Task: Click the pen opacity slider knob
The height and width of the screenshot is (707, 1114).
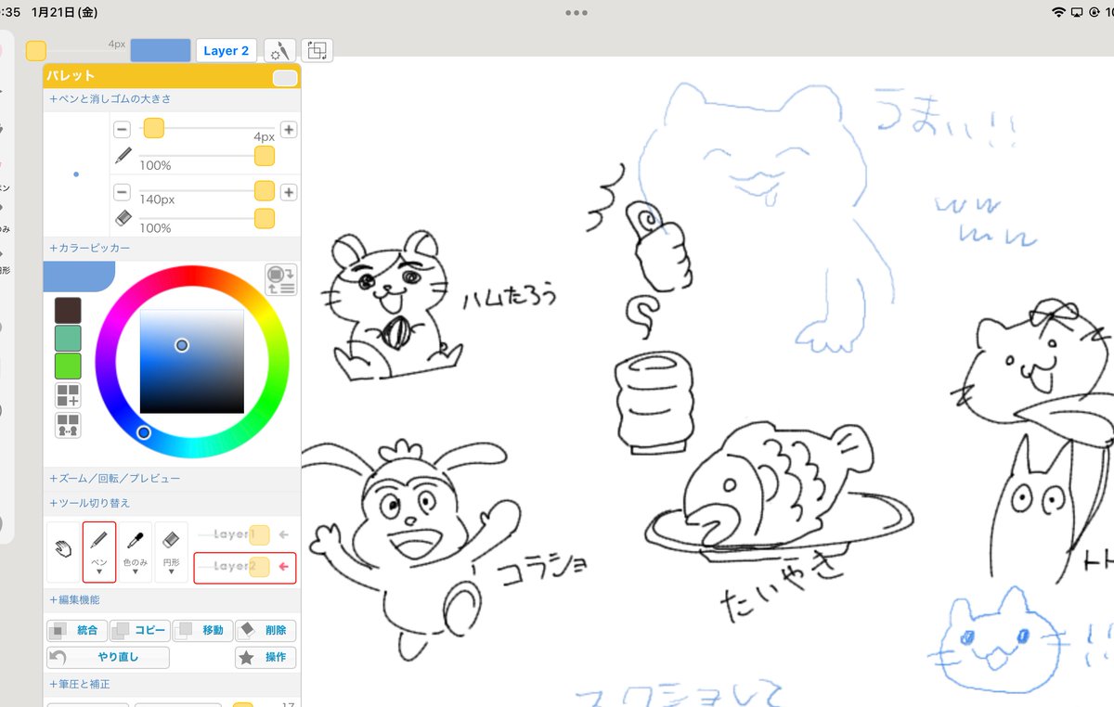Action: point(265,156)
